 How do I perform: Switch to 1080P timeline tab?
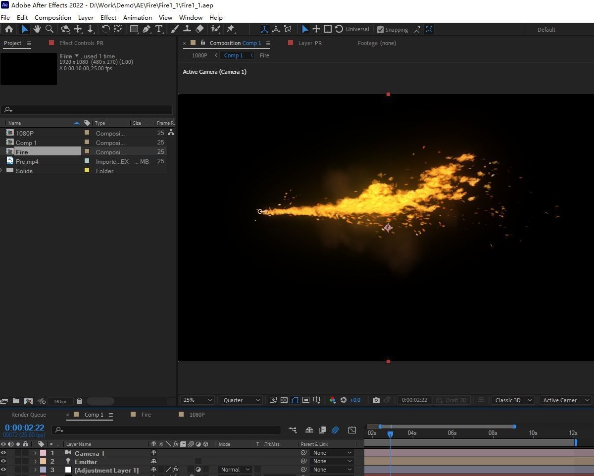tap(197, 415)
